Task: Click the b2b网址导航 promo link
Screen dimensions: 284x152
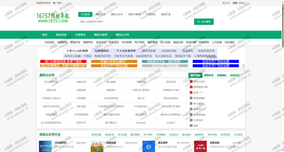Action: click(x=169, y=51)
